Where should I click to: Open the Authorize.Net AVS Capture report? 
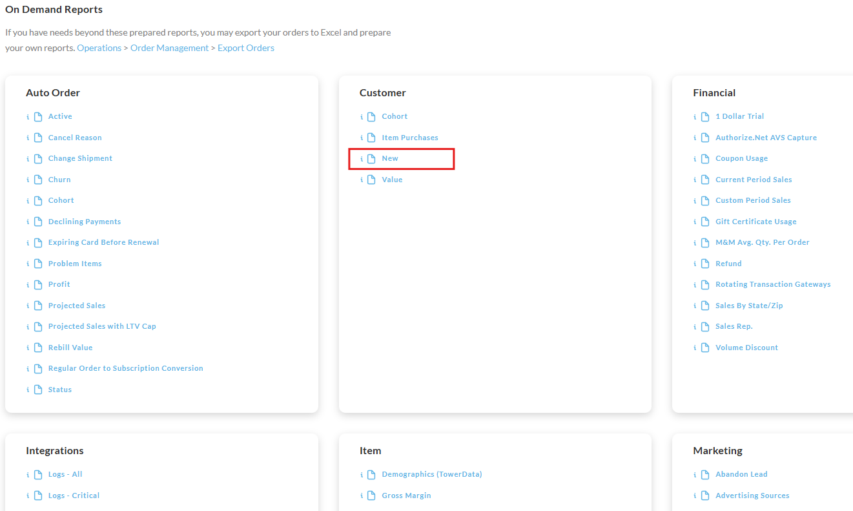[766, 138]
